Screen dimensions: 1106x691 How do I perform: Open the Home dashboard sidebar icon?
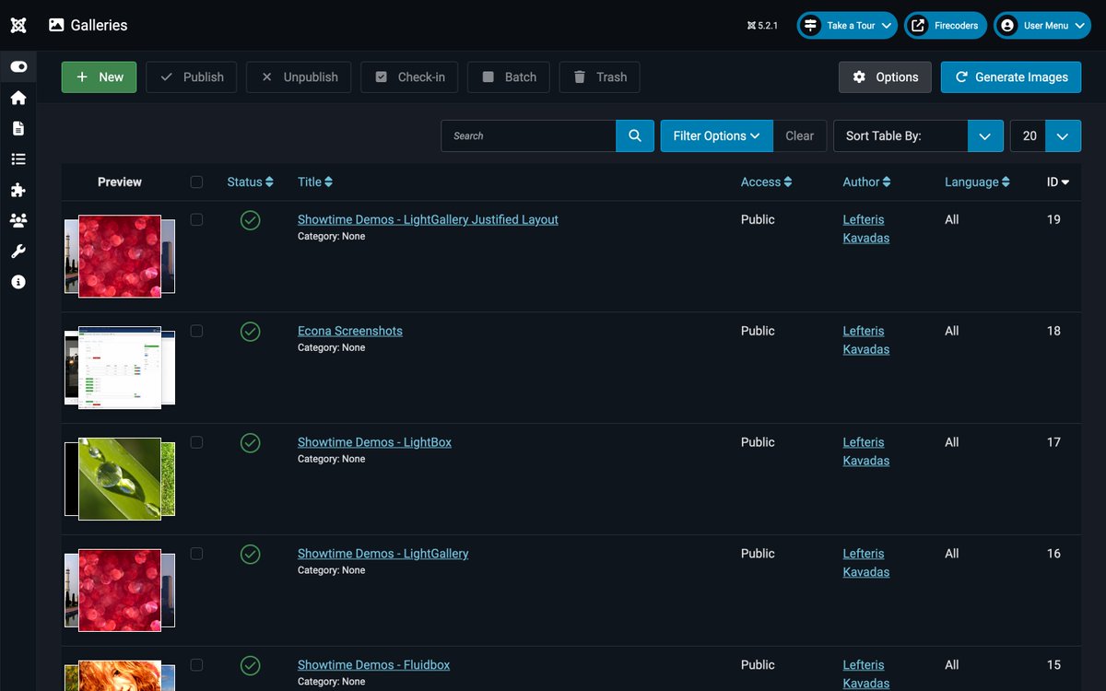[18, 98]
